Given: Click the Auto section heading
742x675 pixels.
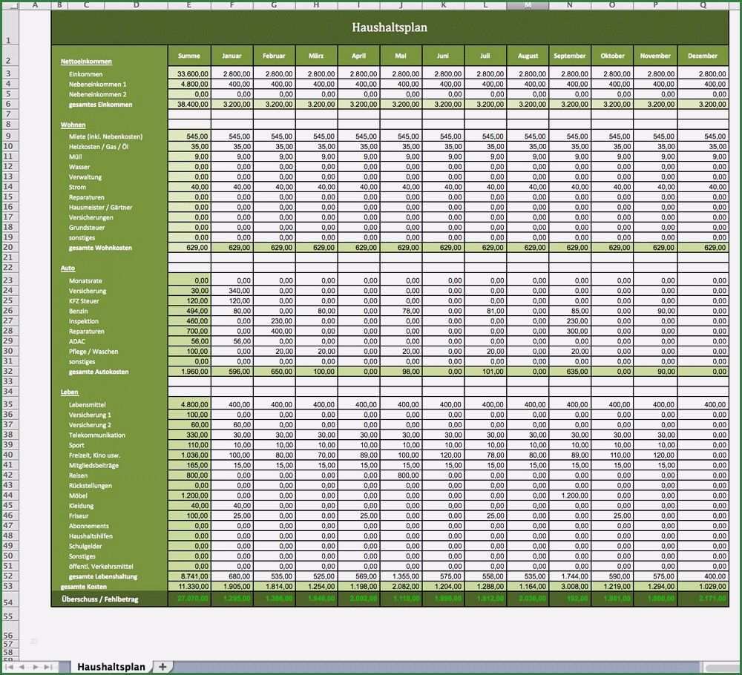Looking at the screenshot, I should tap(68, 268).
